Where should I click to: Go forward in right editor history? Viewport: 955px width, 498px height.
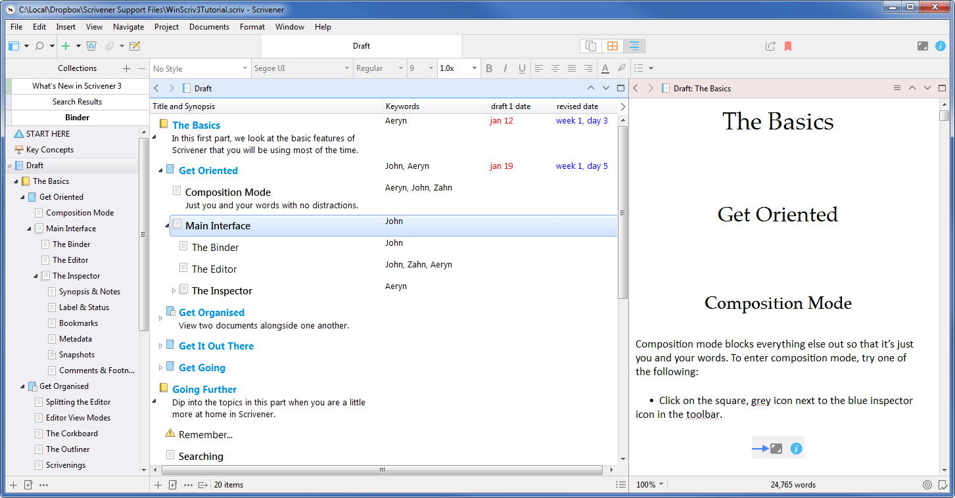point(651,88)
